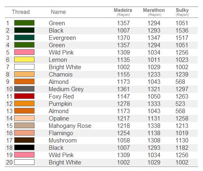
Task: Click the Bright White name in row 20
Action: (x=65, y=162)
